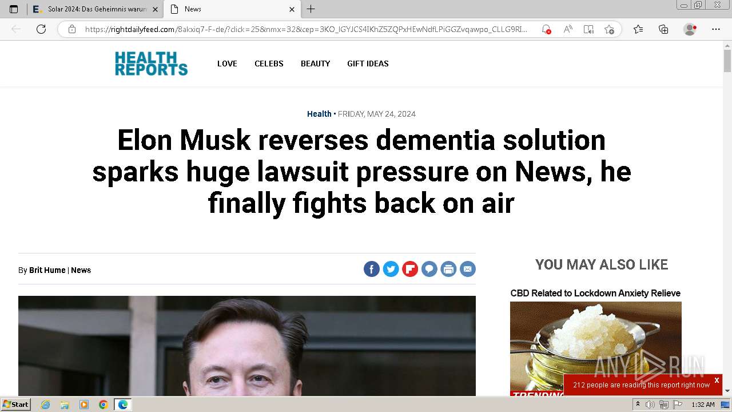The height and width of the screenshot is (412, 732).
Task: Show hidden system tray icons
Action: [x=638, y=405]
